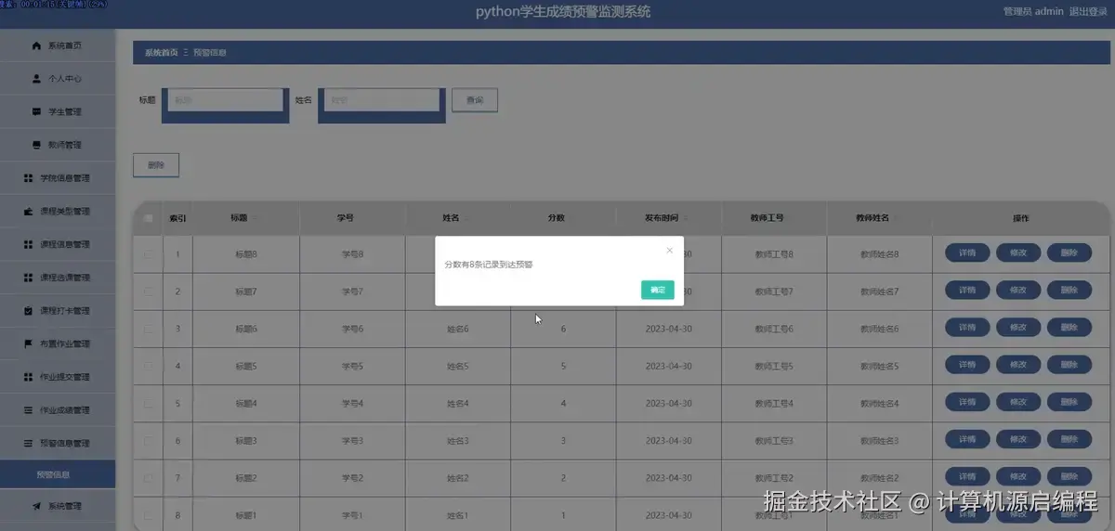The height and width of the screenshot is (531, 1115).
Task: Click the 查询 search button
Action: pos(475,99)
